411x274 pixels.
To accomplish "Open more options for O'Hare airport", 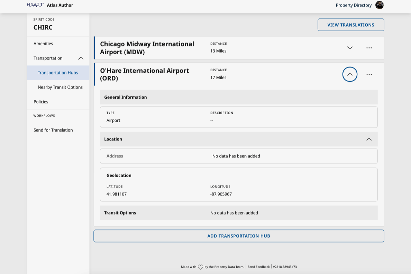I will [369, 74].
